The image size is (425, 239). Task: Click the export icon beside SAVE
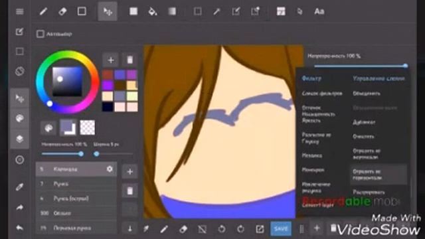coord(260,229)
